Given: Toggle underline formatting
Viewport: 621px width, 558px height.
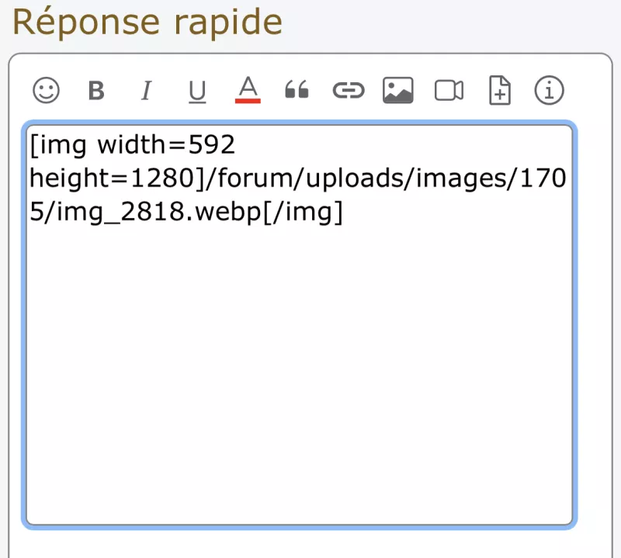Looking at the screenshot, I should (197, 92).
